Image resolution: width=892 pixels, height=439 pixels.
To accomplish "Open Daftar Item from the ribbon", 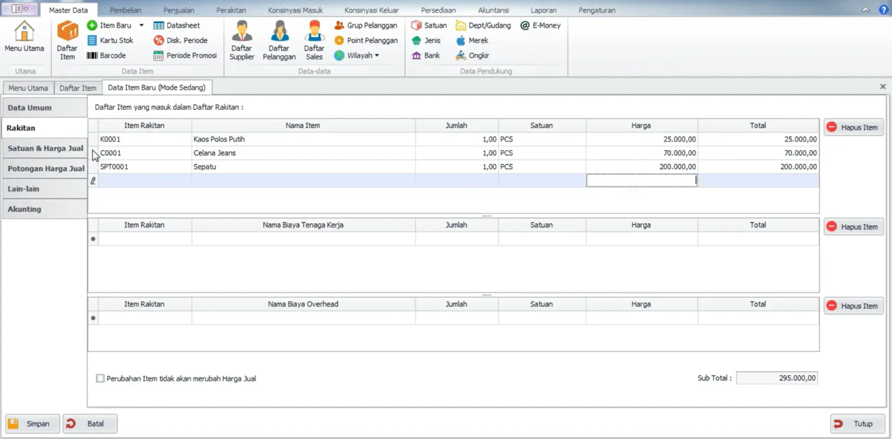I will click(x=67, y=40).
